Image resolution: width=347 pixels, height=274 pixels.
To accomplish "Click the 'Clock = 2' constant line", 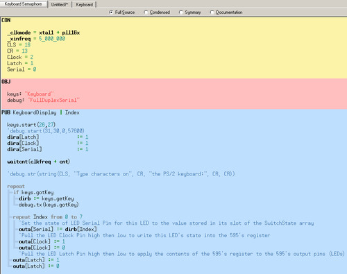I will point(20,57).
